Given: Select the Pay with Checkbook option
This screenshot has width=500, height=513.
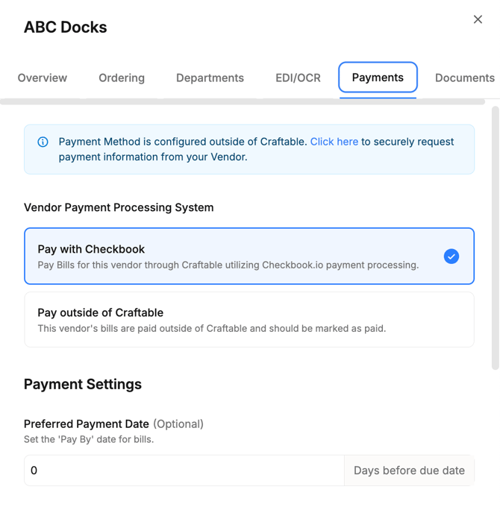Looking at the screenshot, I should pyautogui.click(x=249, y=256).
